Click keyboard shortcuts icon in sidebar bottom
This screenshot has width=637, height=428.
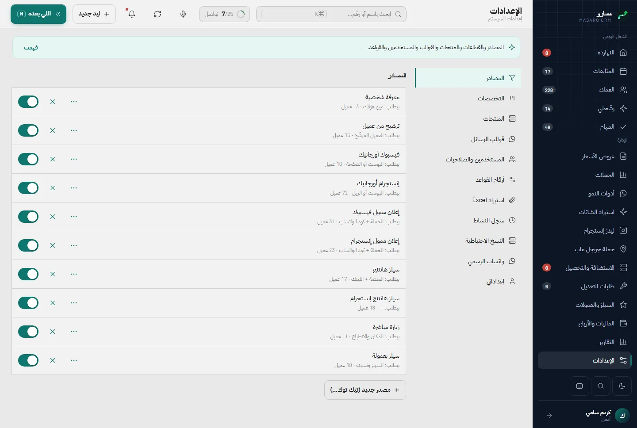click(x=579, y=386)
